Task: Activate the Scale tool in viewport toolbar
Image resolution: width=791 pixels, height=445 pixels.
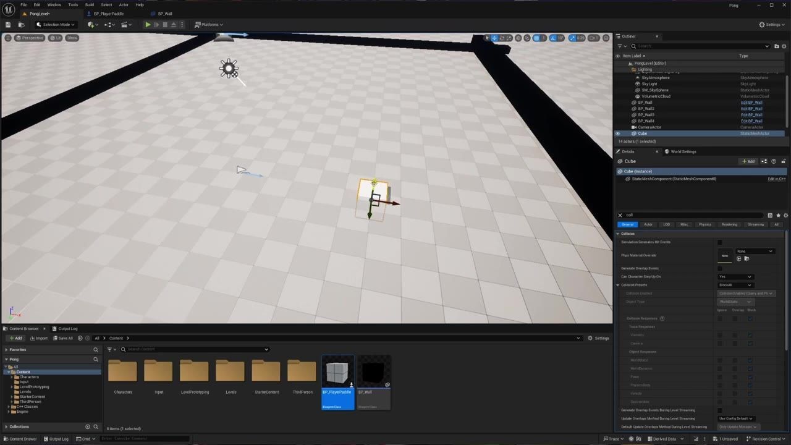Action: pos(510,38)
